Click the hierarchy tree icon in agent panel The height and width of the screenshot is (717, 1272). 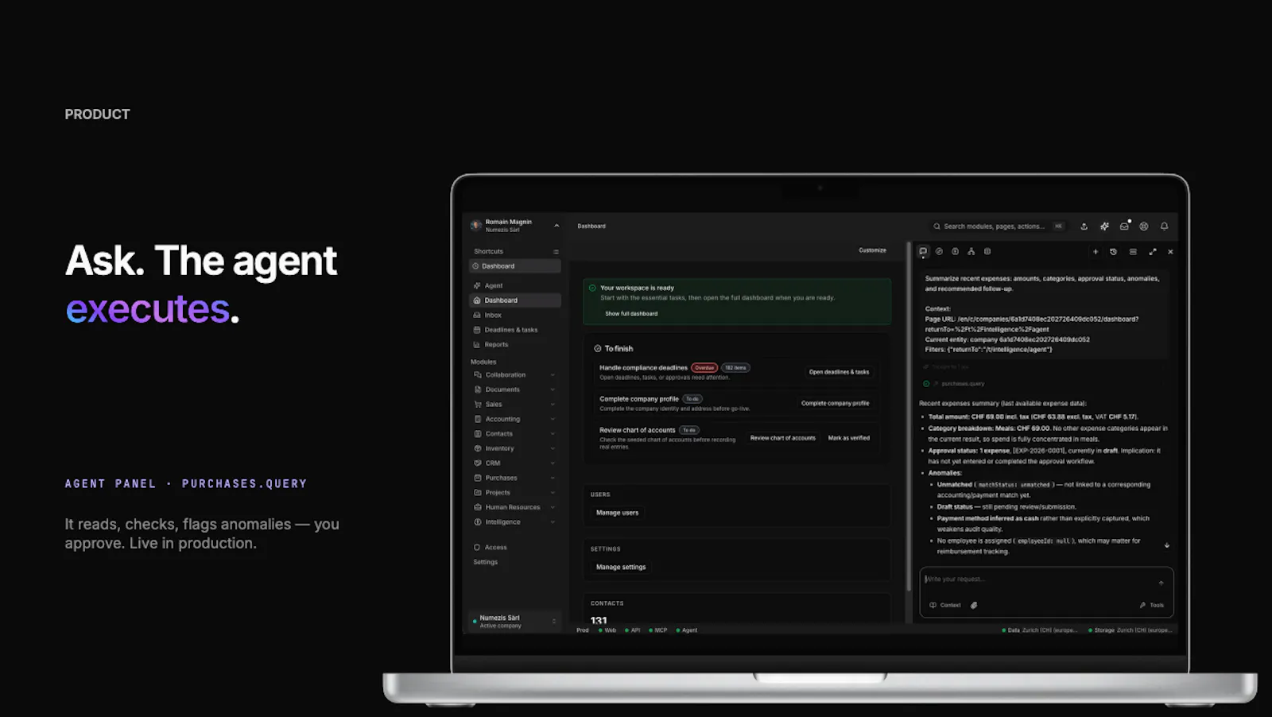click(971, 251)
